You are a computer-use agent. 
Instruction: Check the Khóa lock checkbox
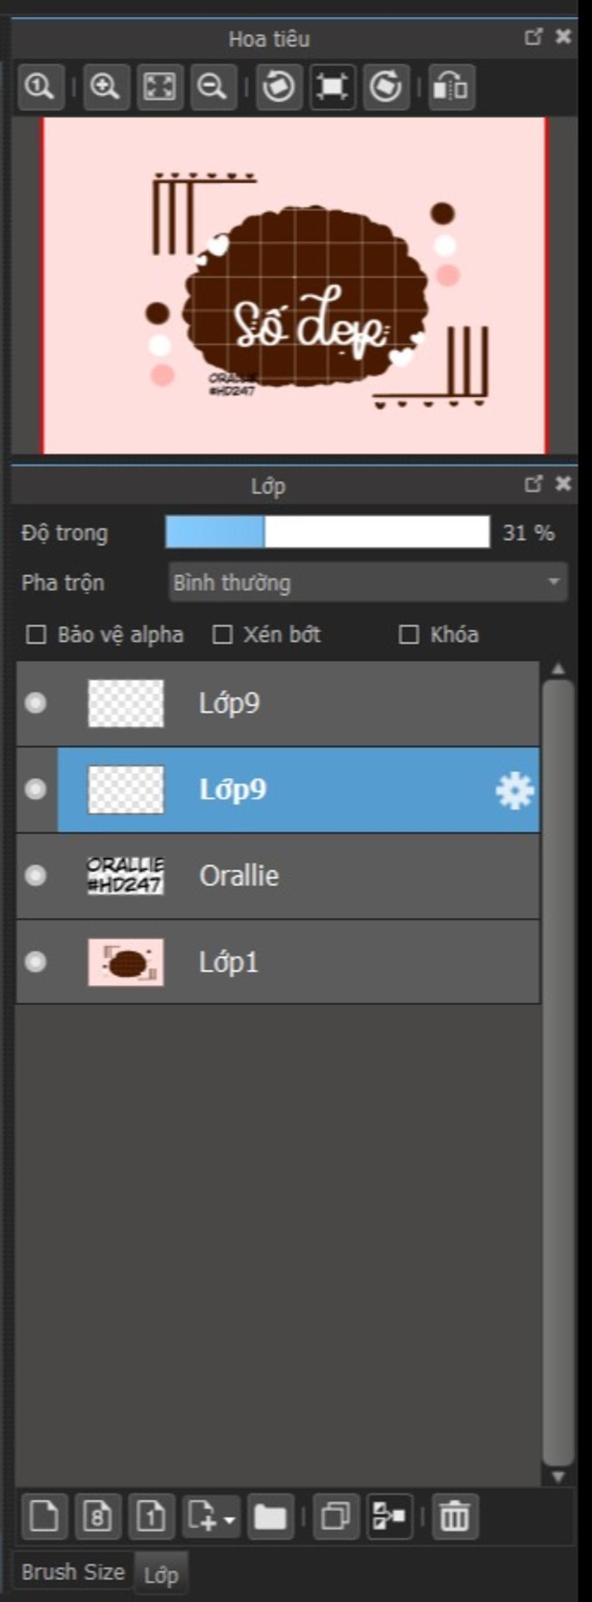click(409, 635)
